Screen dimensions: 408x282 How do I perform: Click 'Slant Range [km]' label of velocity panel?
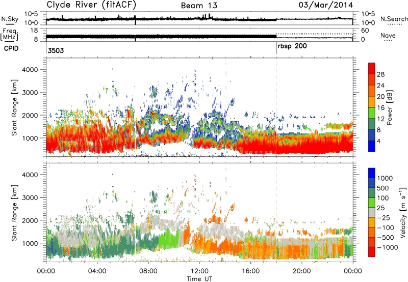14,212
